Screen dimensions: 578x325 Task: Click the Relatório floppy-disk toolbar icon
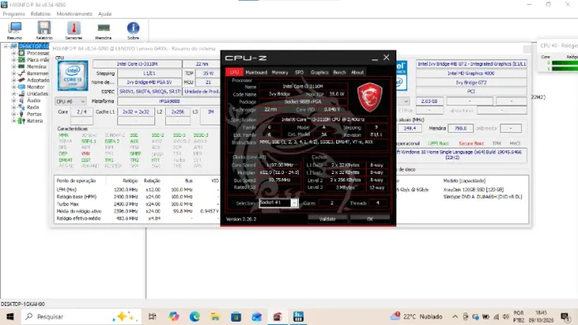pyautogui.click(x=44, y=30)
